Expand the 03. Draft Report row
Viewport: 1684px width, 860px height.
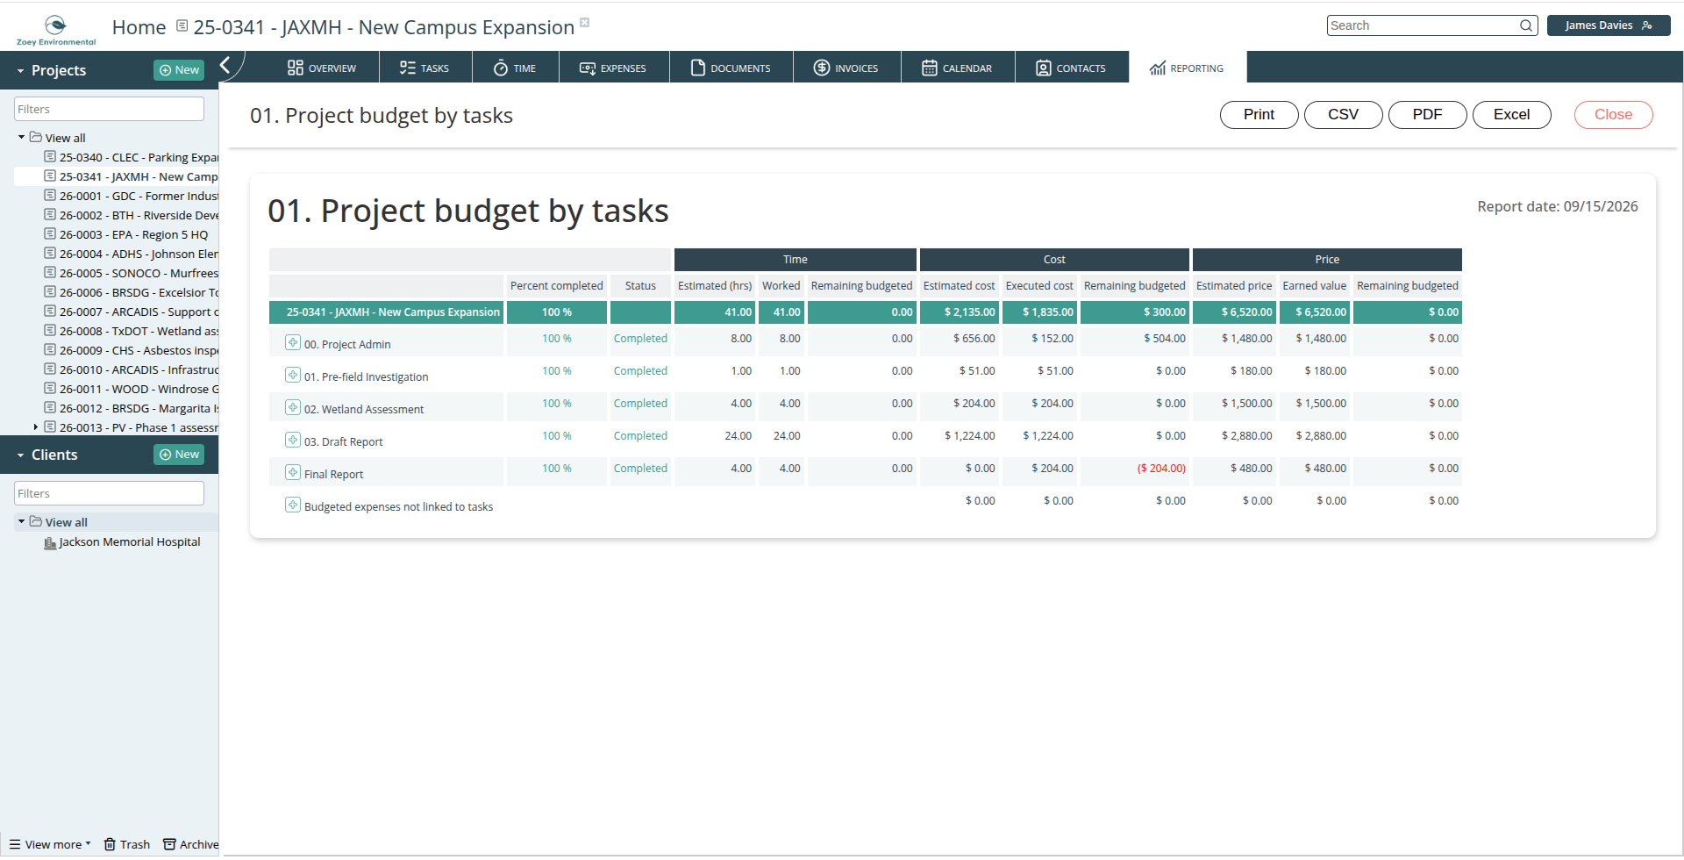(x=293, y=440)
